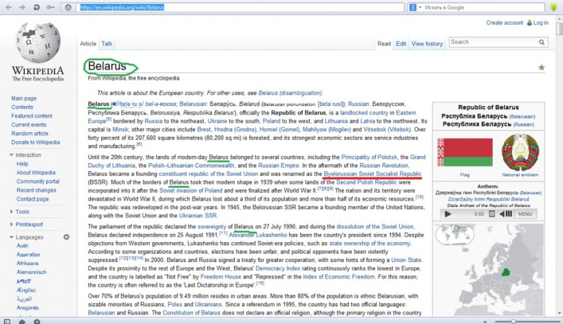563x324 pixels.
Task: Open the View history tab
Action: tap(427, 43)
